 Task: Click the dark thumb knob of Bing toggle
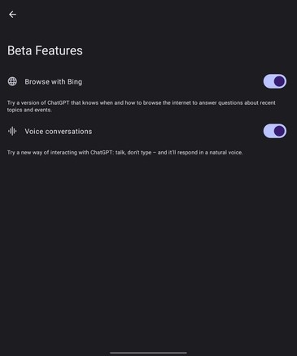pyautogui.click(x=279, y=81)
